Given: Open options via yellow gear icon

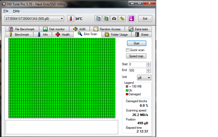Looking at the screenshot, I should [x=122, y=19].
